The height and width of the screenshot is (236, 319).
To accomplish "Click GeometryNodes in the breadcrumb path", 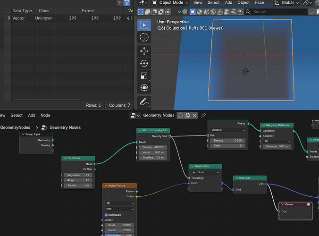I will (15, 127).
